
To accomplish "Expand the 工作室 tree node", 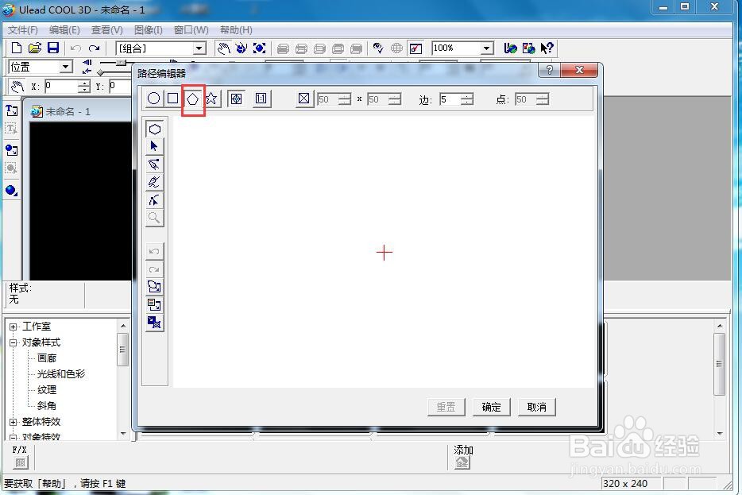I will click(14, 327).
